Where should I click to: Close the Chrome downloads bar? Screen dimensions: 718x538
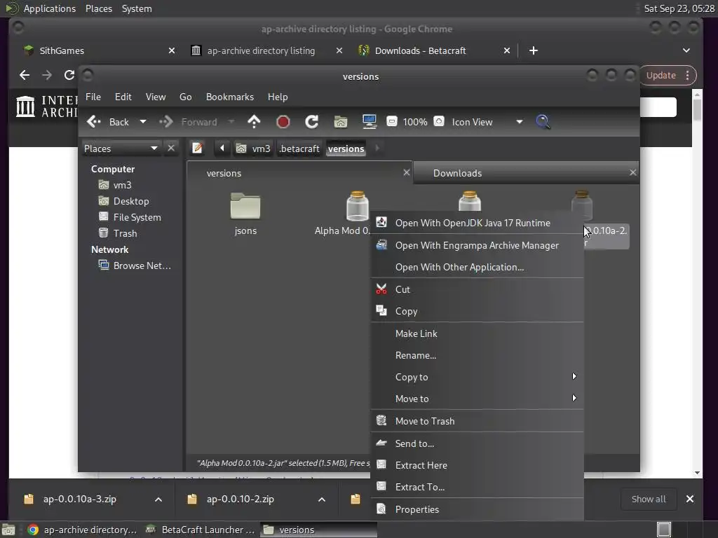pos(690,499)
